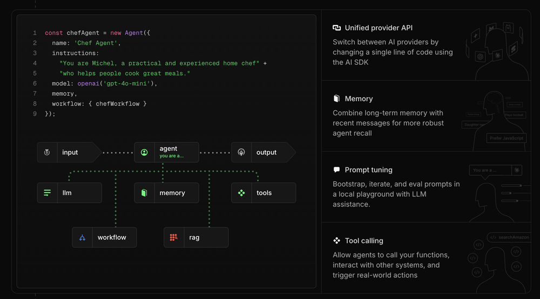Click the Unified provider API heading icon

pyautogui.click(x=336, y=28)
